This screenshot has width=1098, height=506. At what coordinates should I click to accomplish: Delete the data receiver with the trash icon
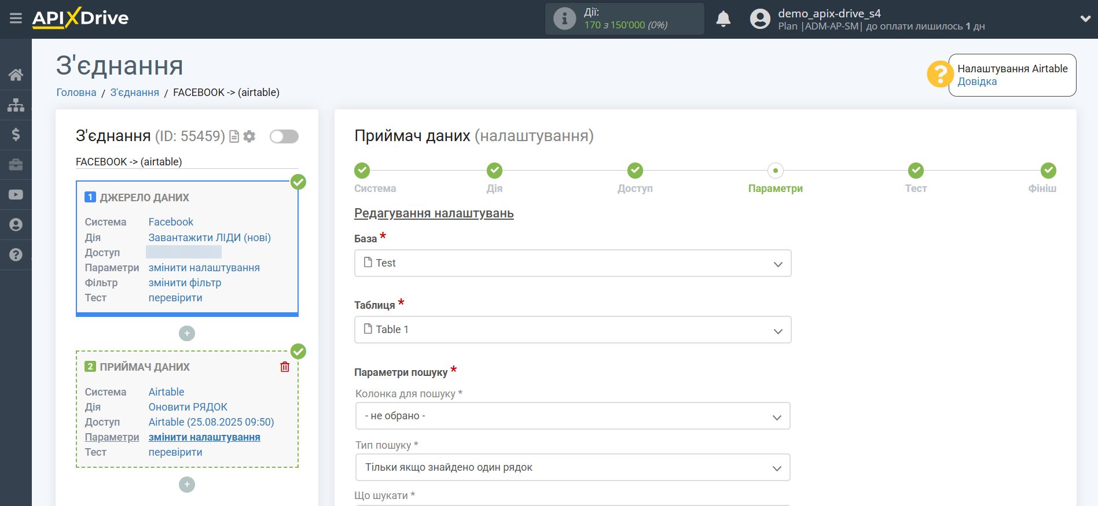(x=285, y=367)
